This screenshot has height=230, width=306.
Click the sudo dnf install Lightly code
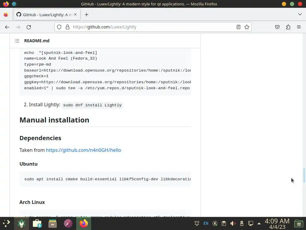click(92, 105)
